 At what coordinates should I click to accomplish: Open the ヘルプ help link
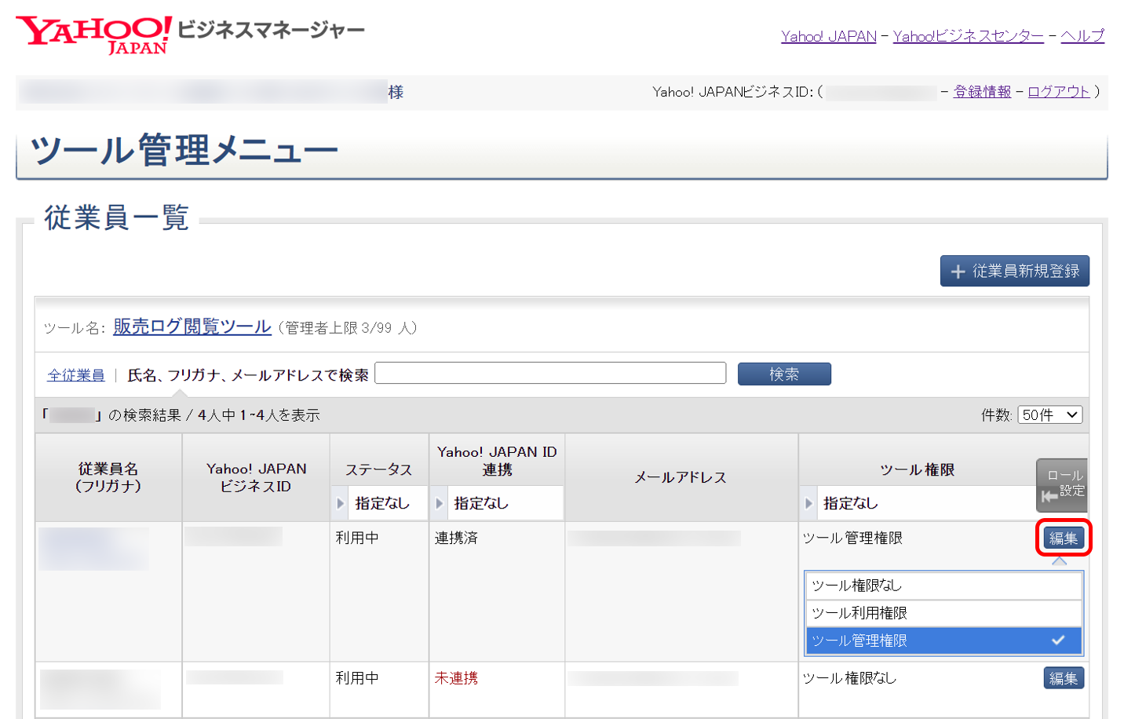coord(1082,36)
